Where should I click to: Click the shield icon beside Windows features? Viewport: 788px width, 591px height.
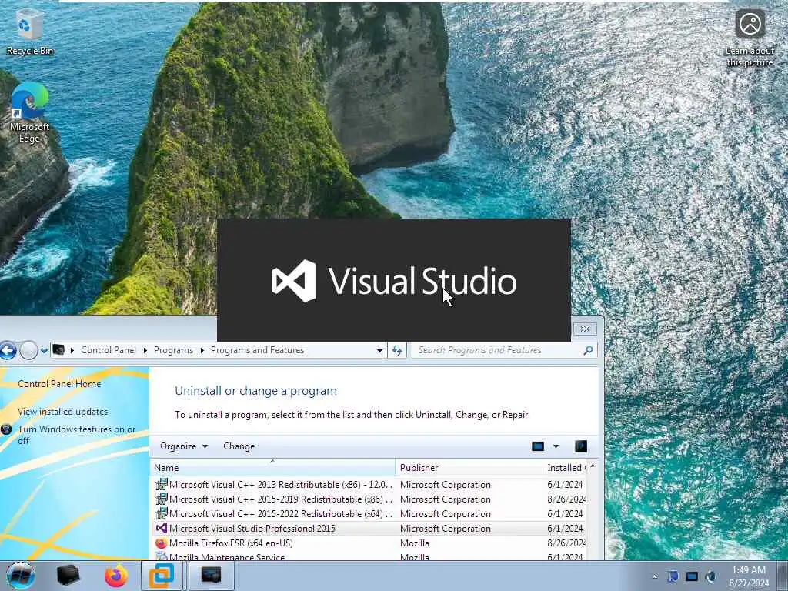point(6,429)
